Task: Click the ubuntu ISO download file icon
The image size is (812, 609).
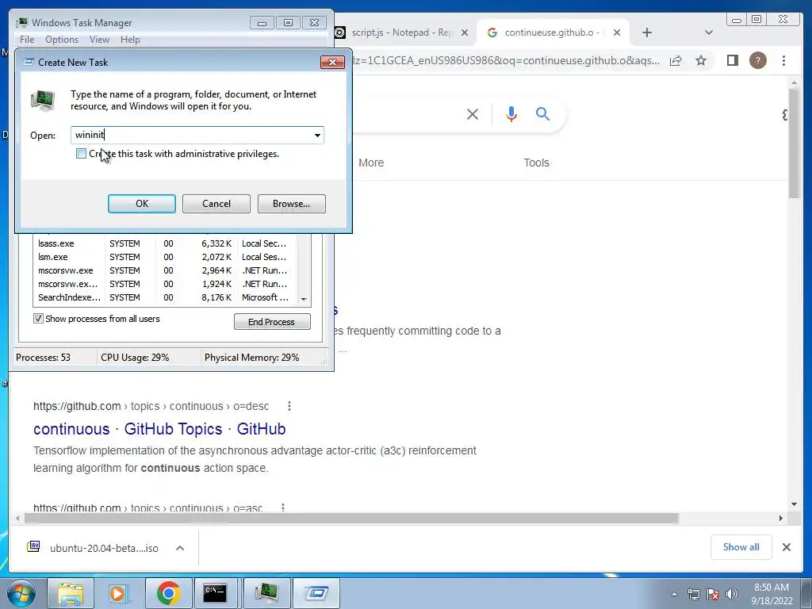Action: pyautogui.click(x=33, y=547)
